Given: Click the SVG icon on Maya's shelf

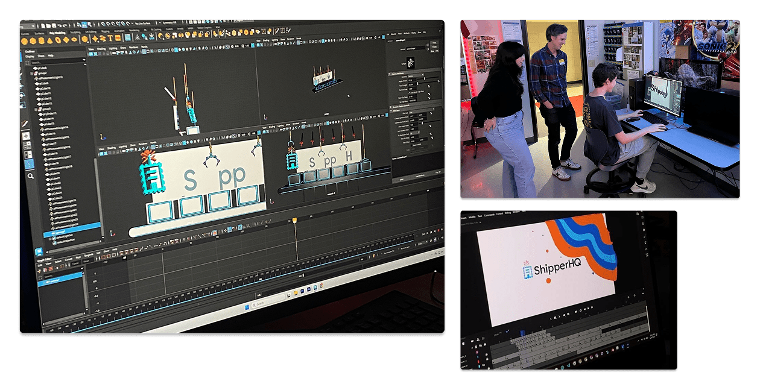Looking at the screenshot, I should point(118,39).
